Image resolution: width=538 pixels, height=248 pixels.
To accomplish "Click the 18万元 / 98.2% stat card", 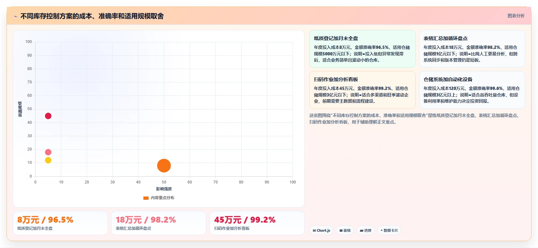I will point(159,223).
